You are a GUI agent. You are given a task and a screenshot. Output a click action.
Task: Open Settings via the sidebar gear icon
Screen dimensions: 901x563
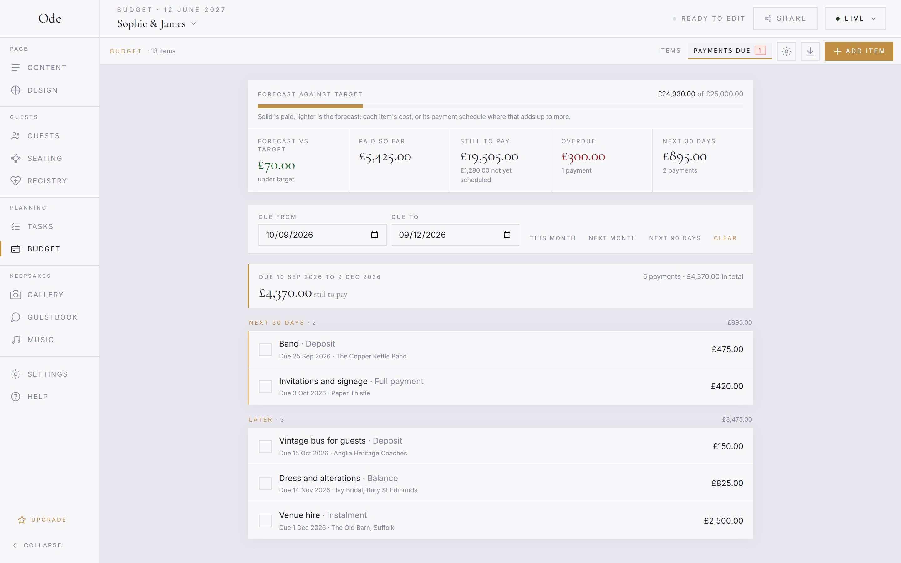click(16, 374)
